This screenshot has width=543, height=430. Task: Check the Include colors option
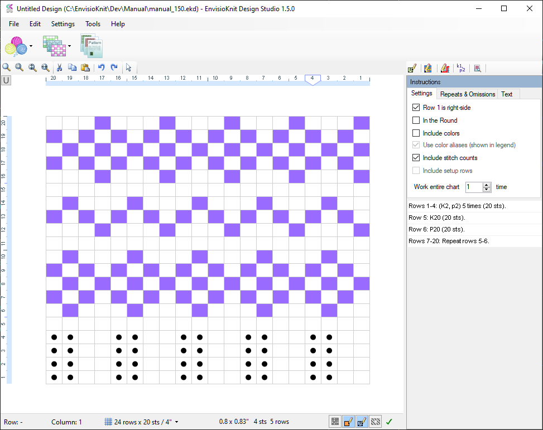click(x=416, y=133)
